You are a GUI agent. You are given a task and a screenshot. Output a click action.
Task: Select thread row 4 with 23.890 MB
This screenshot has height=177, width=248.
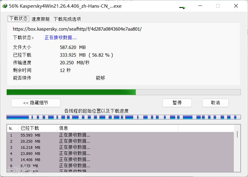(120, 153)
